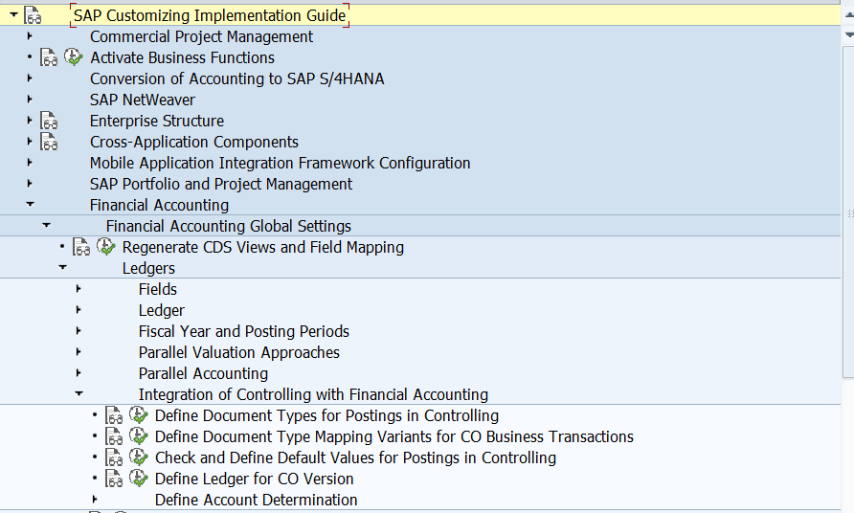854x513 pixels.
Task: Execute Activate Business Functions activity icon
Action: 73,56
